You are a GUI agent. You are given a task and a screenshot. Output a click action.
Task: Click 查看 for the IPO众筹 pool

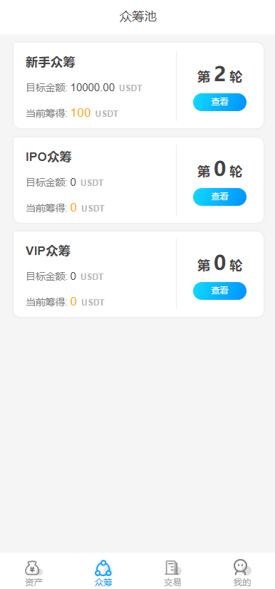[219, 197]
